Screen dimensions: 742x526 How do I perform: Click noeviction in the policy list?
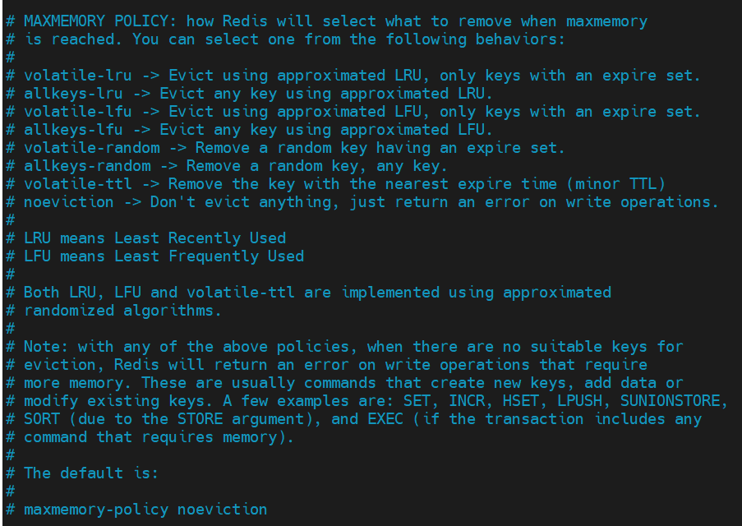(69, 202)
